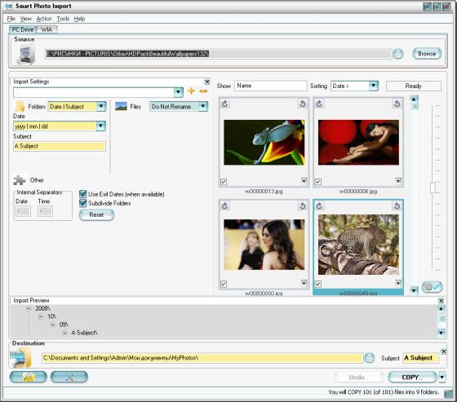Remove import settings preset with minus icon
457x402 pixels.
(x=203, y=91)
